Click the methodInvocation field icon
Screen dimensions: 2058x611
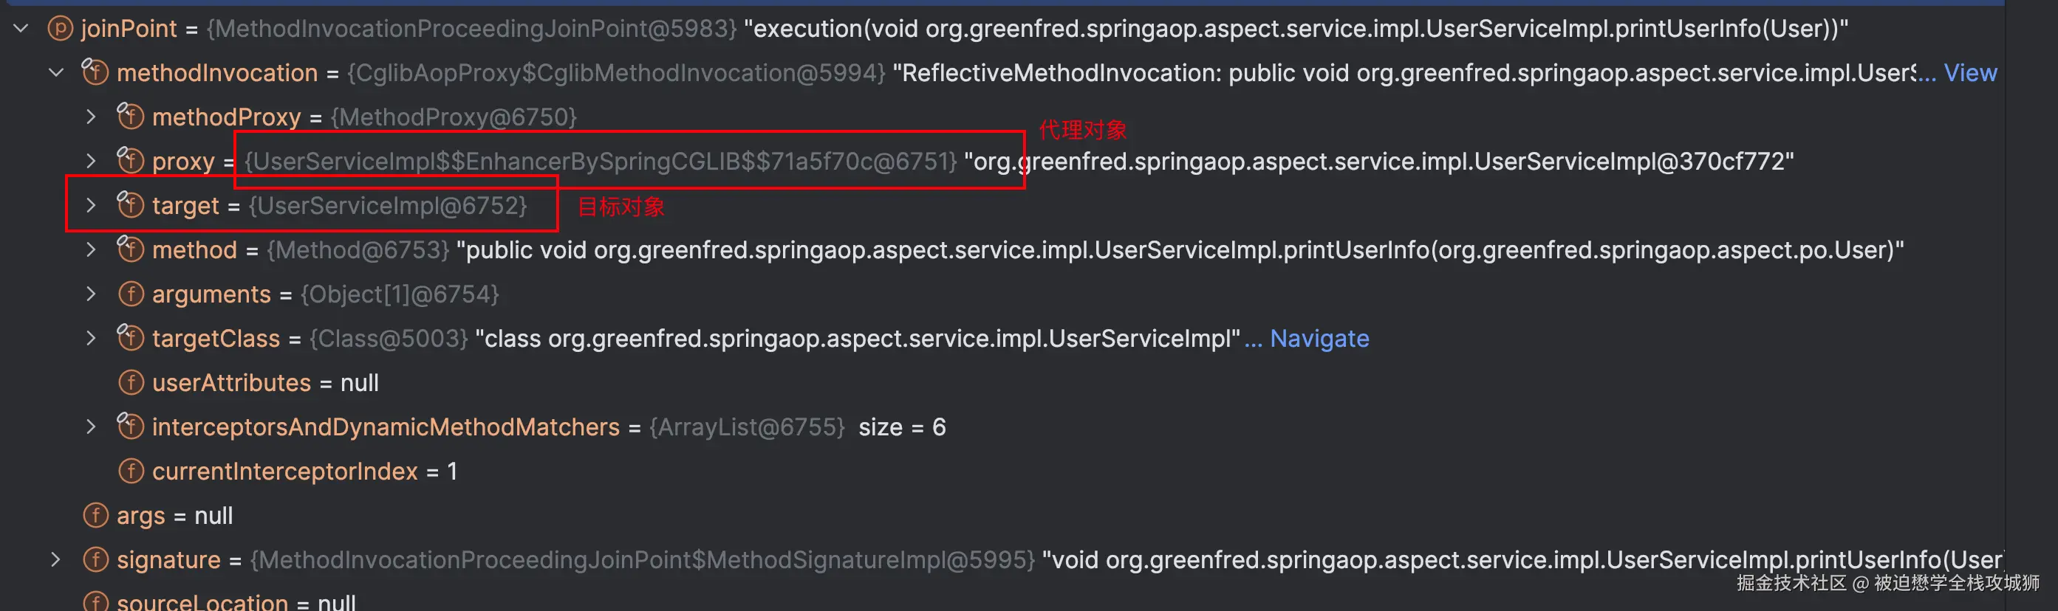95,72
